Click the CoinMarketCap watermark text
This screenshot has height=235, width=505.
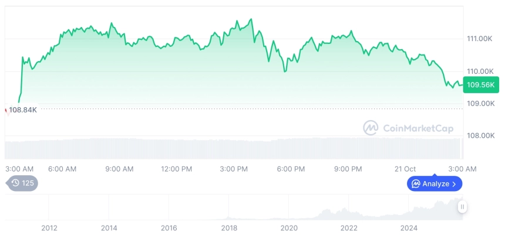pos(418,128)
